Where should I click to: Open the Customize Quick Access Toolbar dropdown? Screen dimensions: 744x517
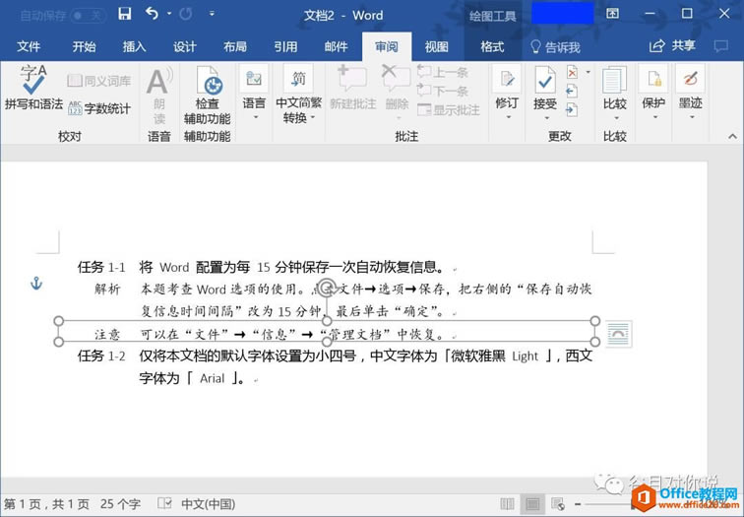(x=212, y=14)
